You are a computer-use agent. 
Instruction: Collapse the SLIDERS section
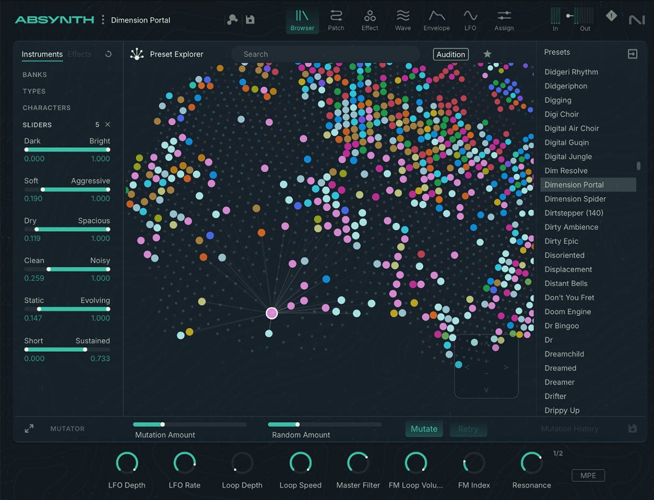pyautogui.click(x=37, y=125)
